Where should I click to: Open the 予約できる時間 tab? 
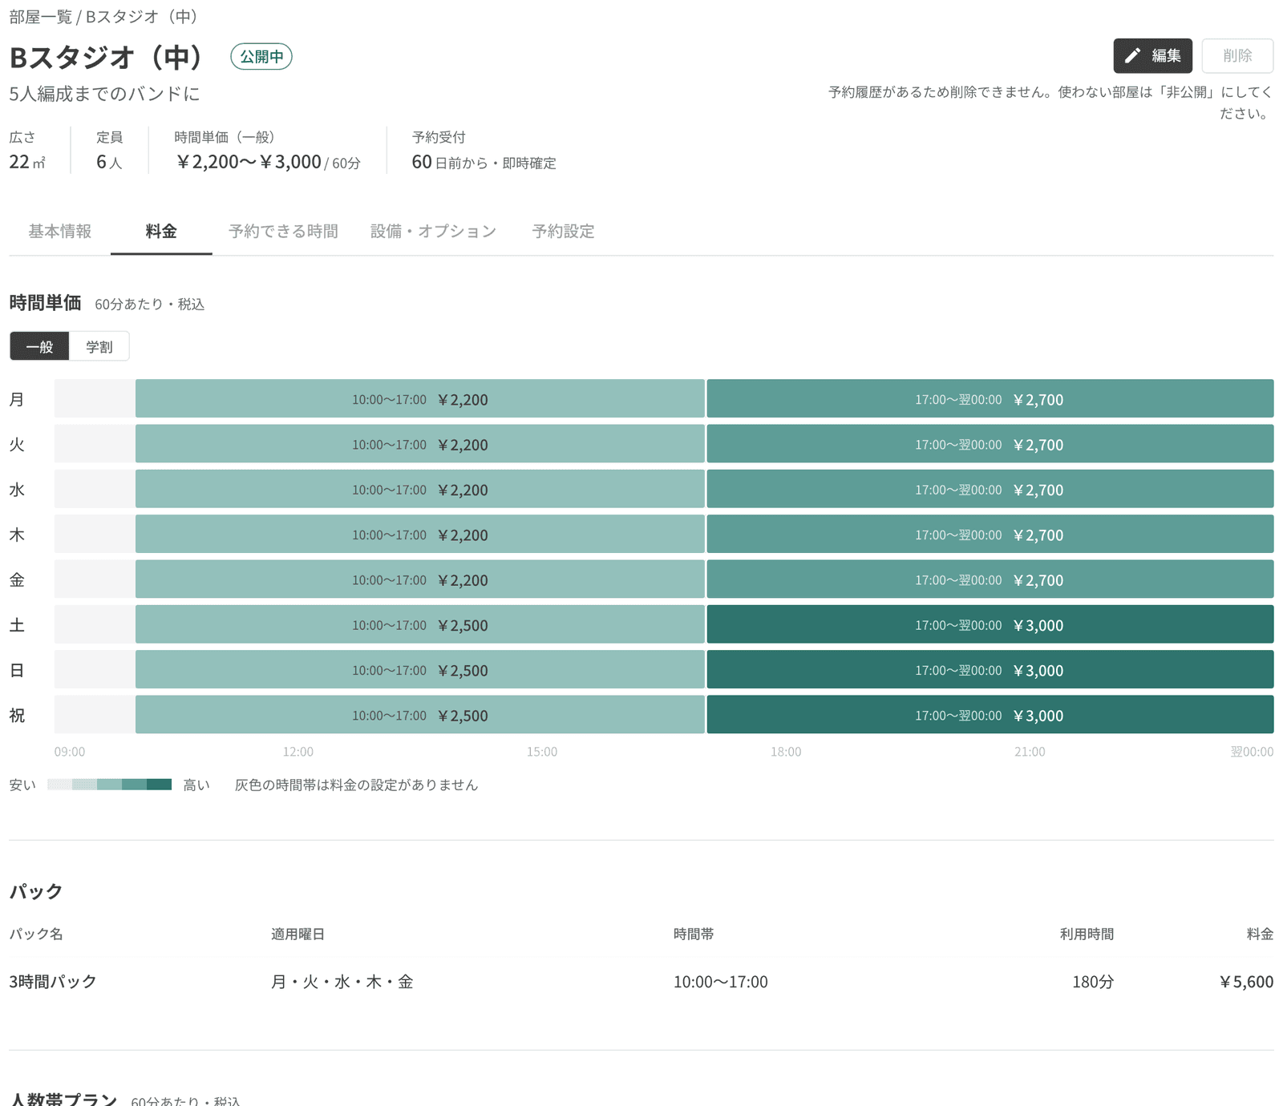(283, 232)
